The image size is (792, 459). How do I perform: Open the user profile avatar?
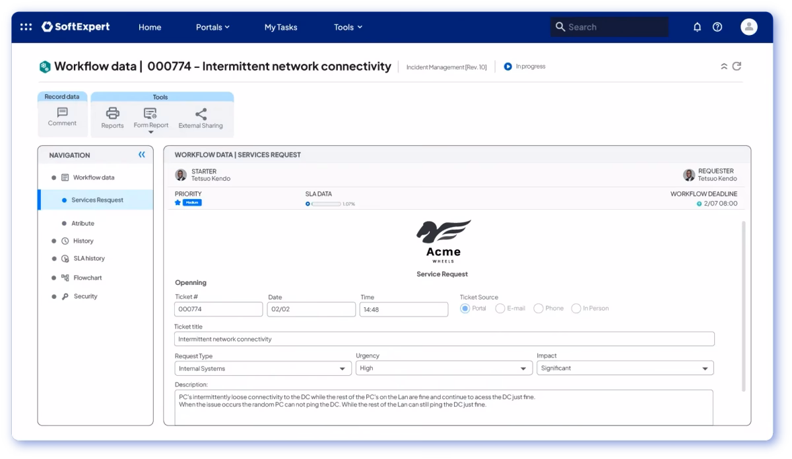749,27
